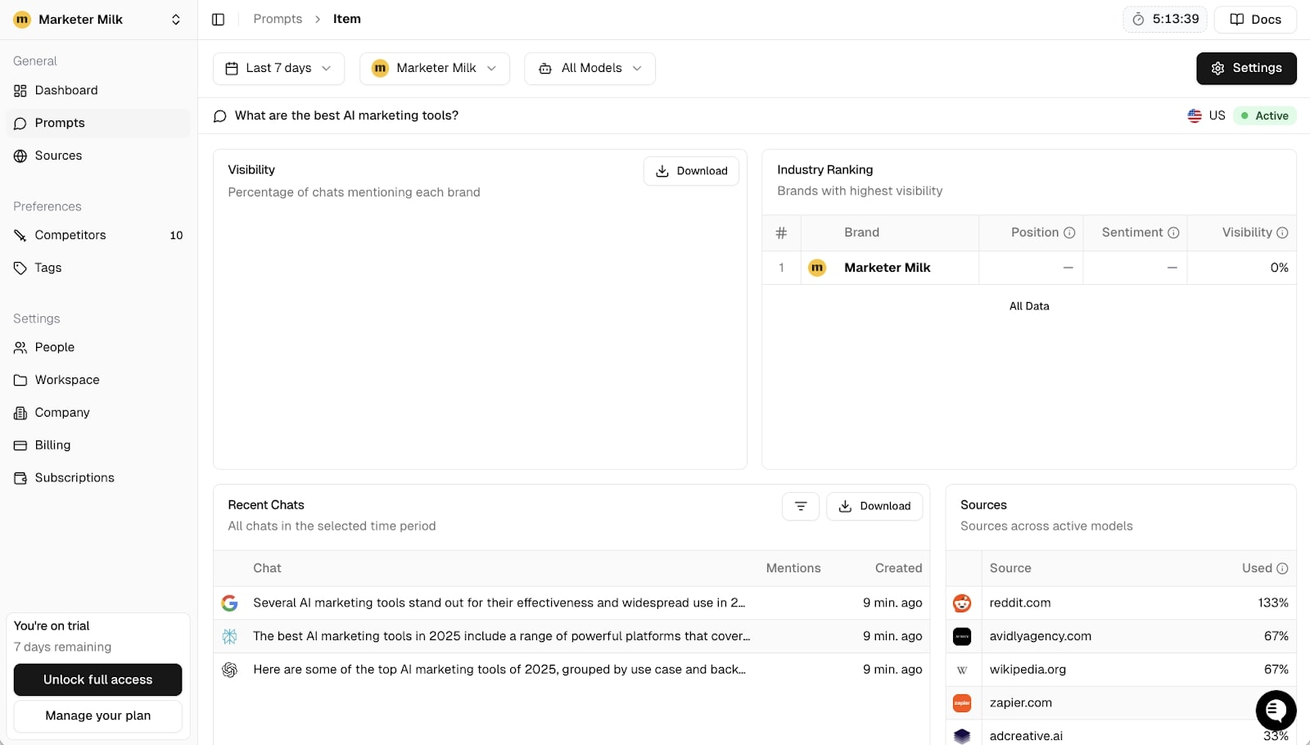The width and height of the screenshot is (1310, 745).
Task: Open the Last 7 days date dropdown
Action: (278, 69)
